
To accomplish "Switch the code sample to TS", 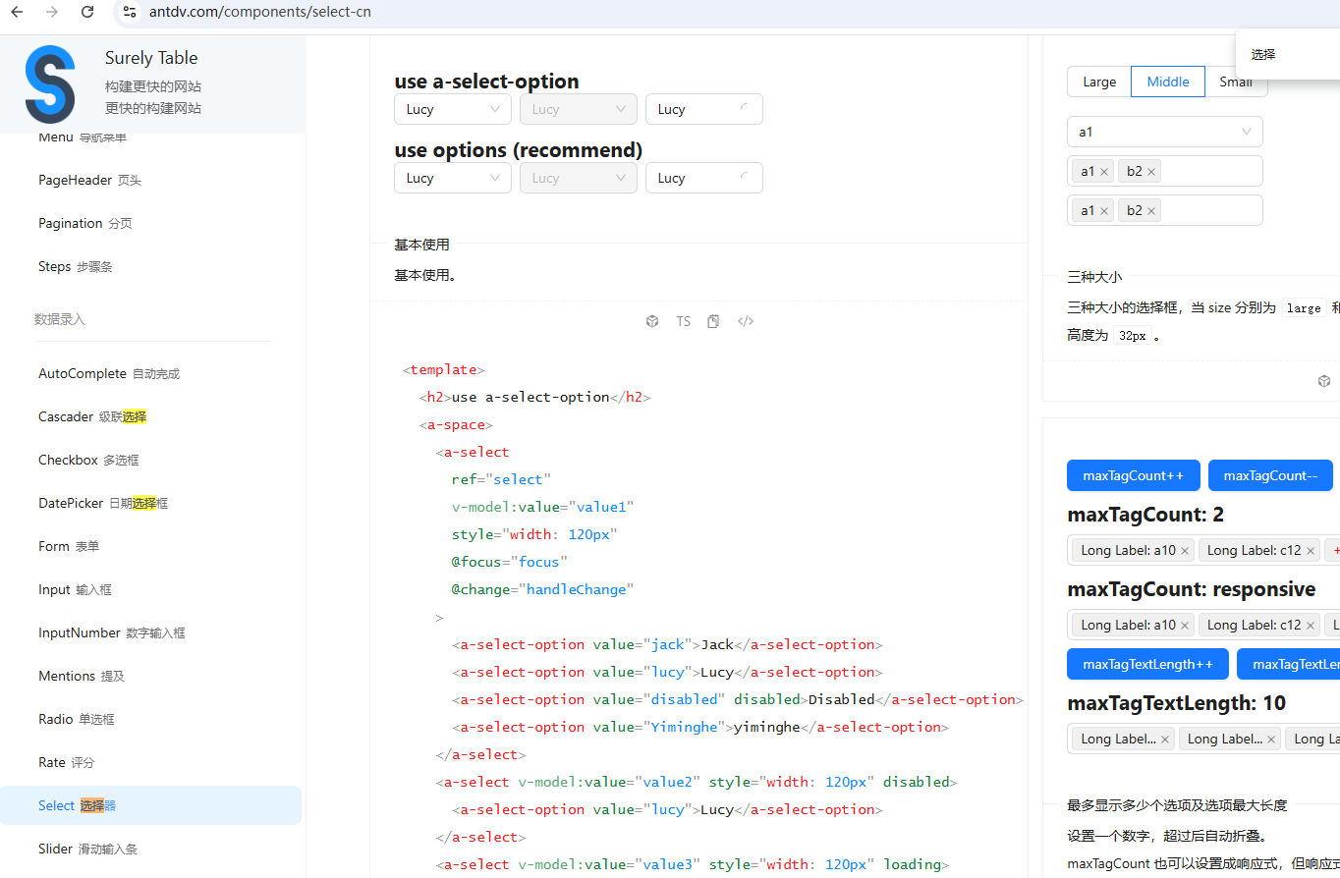I will (683, 321).
